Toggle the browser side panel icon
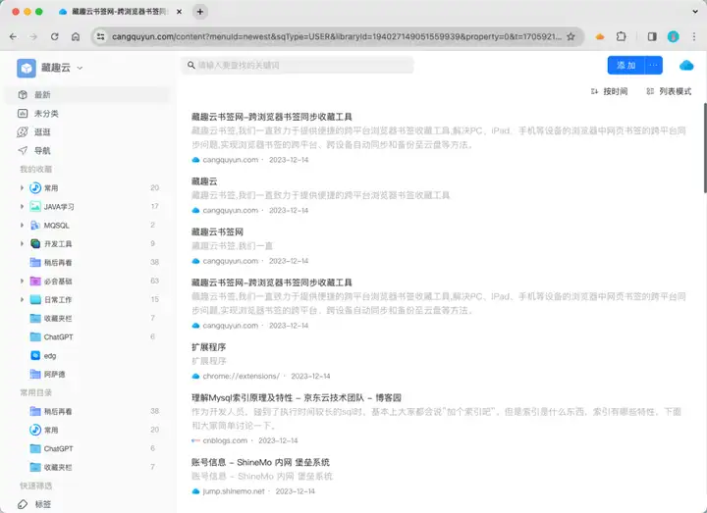The height and width of the screenshot is (513, 707). click(x=652, y=37)
